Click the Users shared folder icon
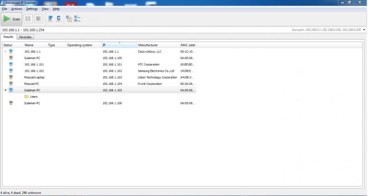The height and width of the screenshot is (196, 368). [26, 97]
